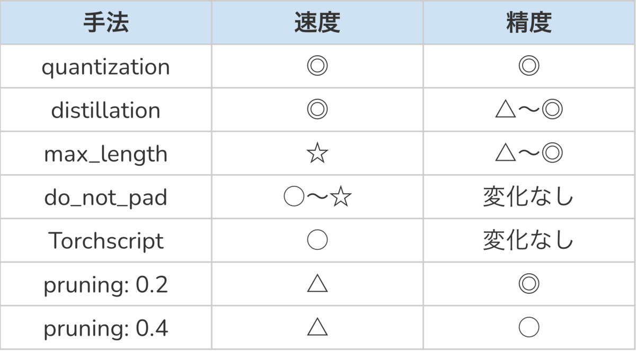Select the pruning: 0.4 row label
Image resolution: width=636 pixels, height=351 pixels.
[x=105, y=329]
